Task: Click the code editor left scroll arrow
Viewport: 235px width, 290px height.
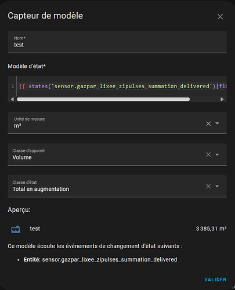Action: [x=12, y=99]
